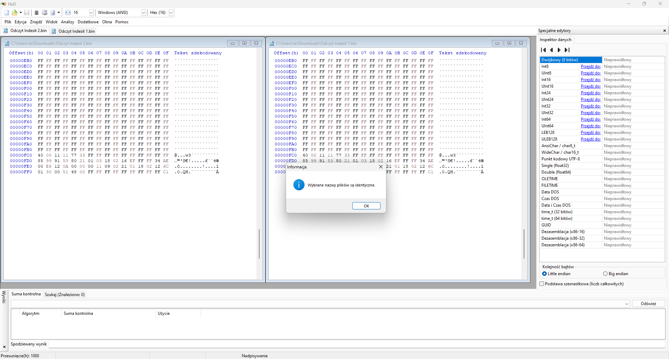Click OK in the Informacja dialog
The image size is (669, 359).
pyautogui.click(x=366, y=206)
